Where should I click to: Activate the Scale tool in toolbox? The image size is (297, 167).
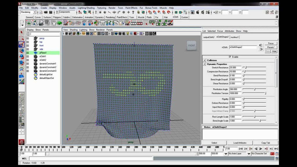coord(21,63)
